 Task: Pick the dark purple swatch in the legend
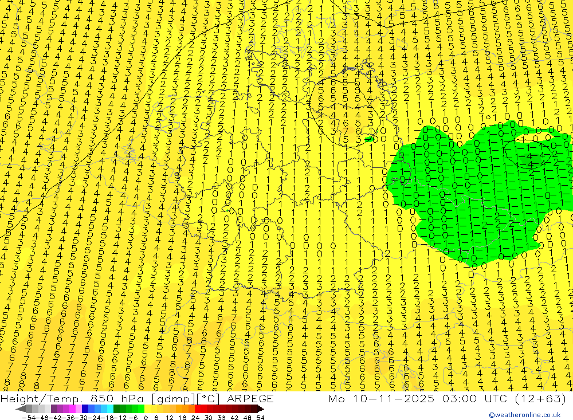point(54,409)
